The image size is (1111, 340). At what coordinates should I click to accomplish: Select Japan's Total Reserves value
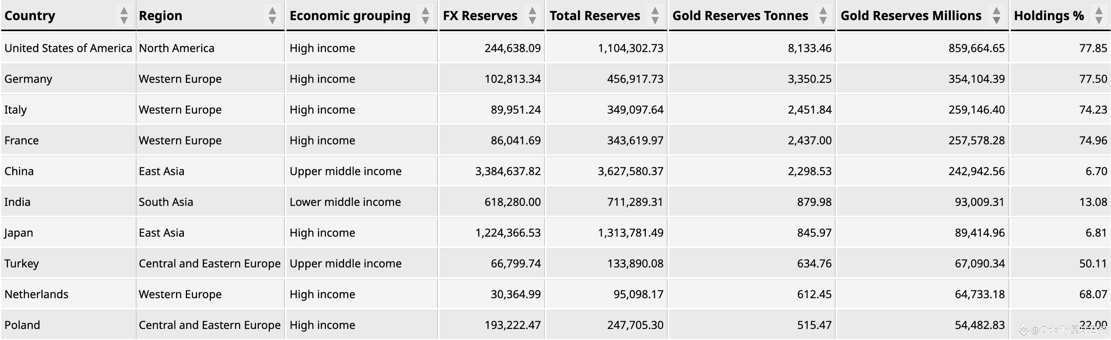(630, 233)
